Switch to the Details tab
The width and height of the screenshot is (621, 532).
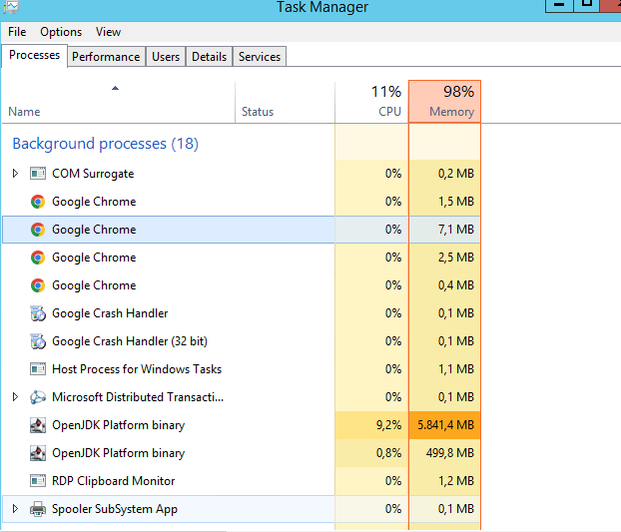point(209,57)
